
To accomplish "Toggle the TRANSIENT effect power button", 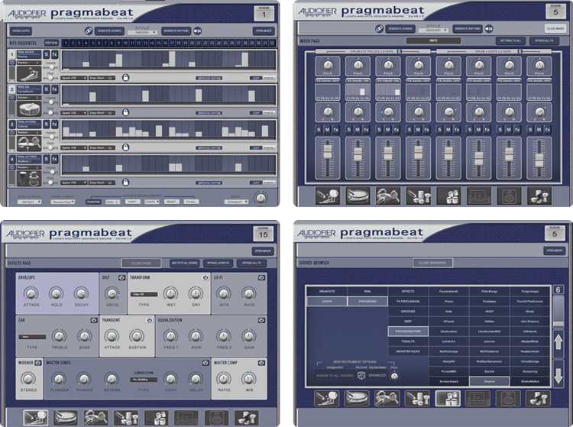I will [150, 320].
